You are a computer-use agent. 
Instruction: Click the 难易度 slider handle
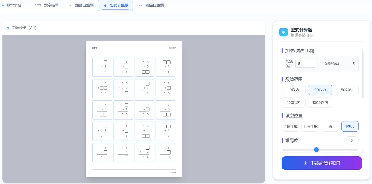coord(316,150)
